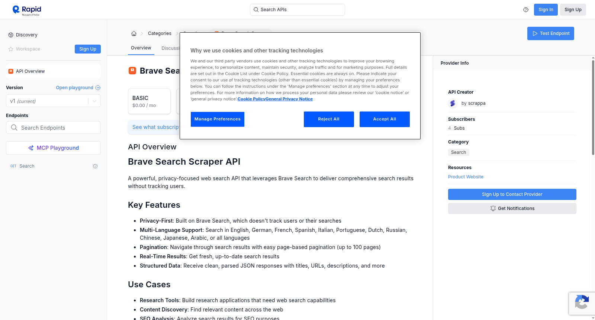Screen dimensions: 595x320
Task: Reject all cookies
Action: click(329, 119)
